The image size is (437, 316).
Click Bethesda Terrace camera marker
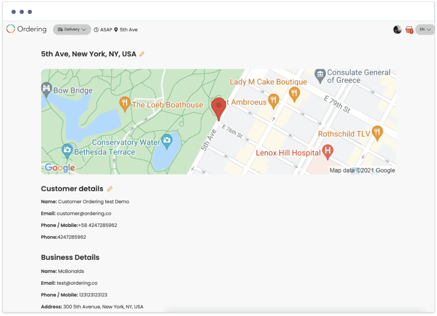(x=67, y=151)
